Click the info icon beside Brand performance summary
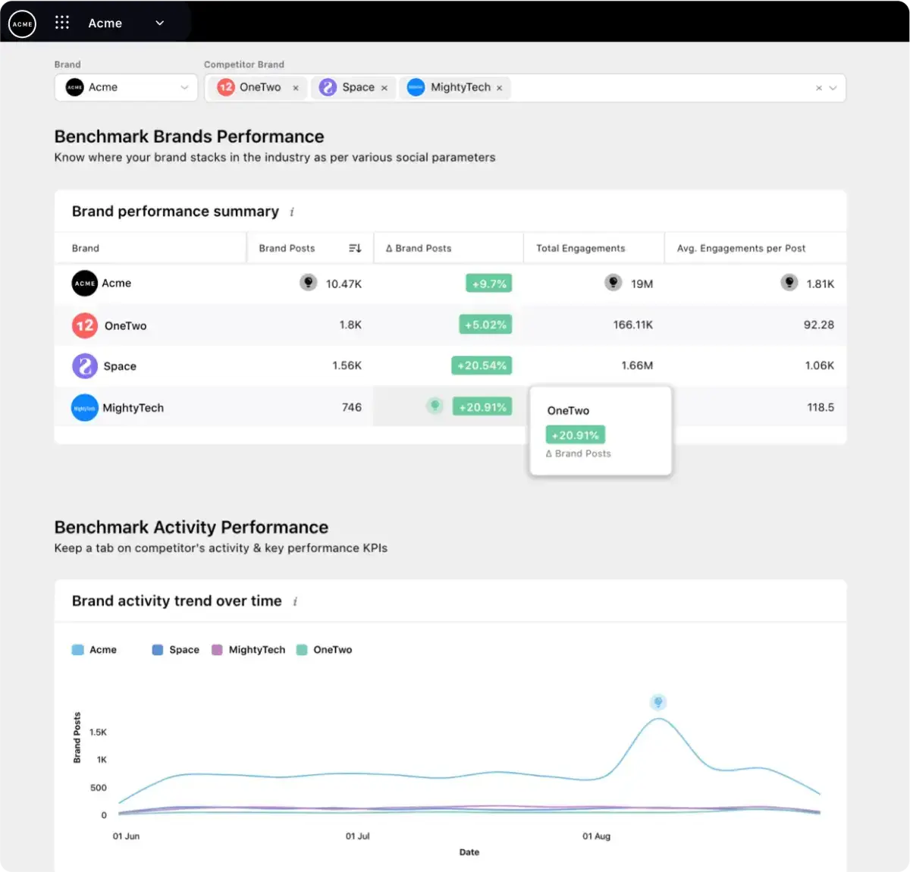The height and width of the screenshot is (872, 910). pos(292,212)
